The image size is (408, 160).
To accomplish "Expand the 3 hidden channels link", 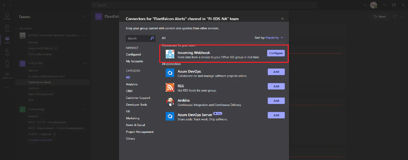I will [40, 140].
